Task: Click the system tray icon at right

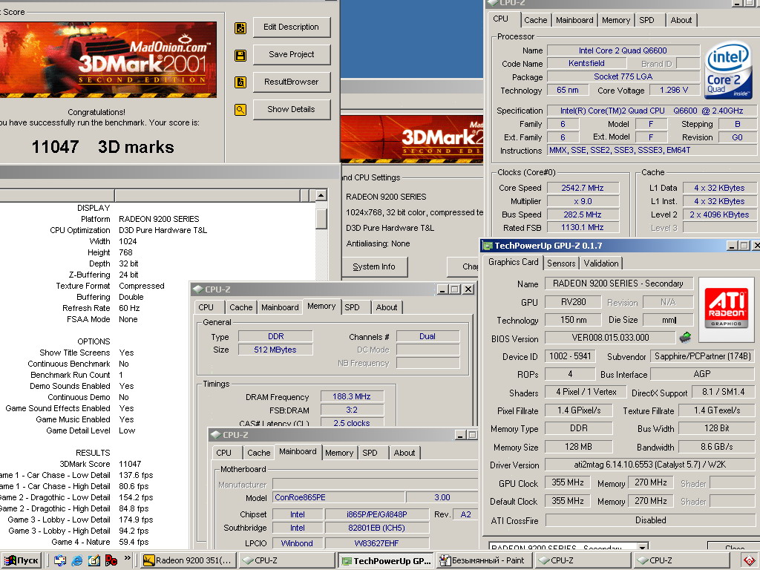Action: [x=750, y=561]
